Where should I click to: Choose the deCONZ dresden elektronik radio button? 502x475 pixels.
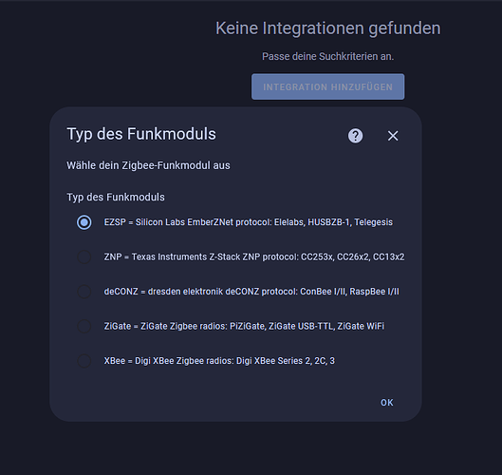tap(84, 292)
